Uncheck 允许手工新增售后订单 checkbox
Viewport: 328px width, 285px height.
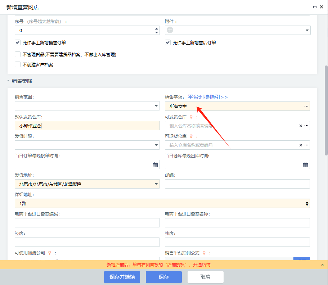tap(167, 42)
